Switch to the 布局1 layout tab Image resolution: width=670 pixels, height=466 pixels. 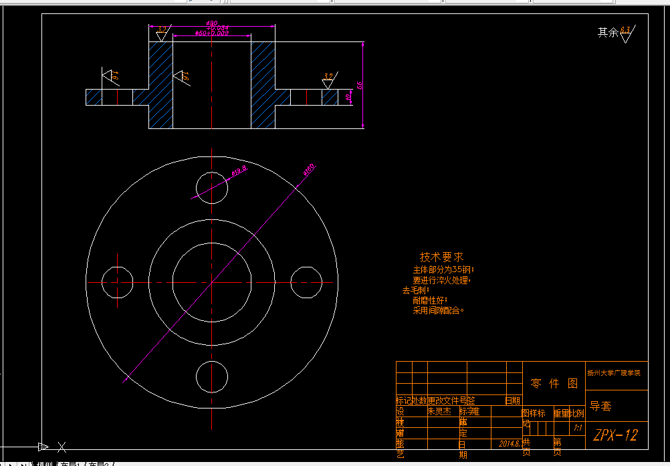pyautogui.click(x=71, y=464)
